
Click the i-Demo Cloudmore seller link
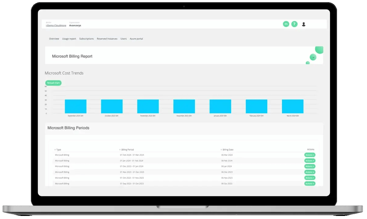56,26
